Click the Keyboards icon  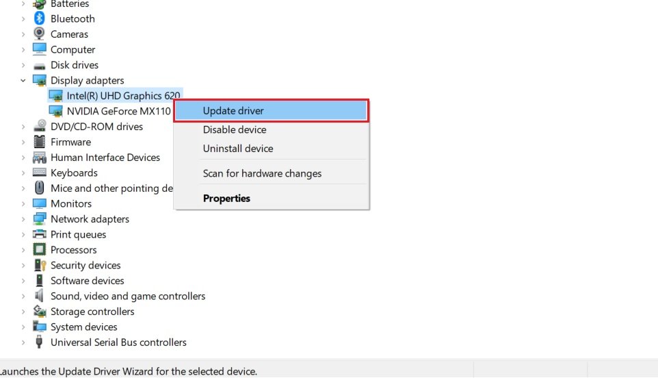(x=40, y=172)
